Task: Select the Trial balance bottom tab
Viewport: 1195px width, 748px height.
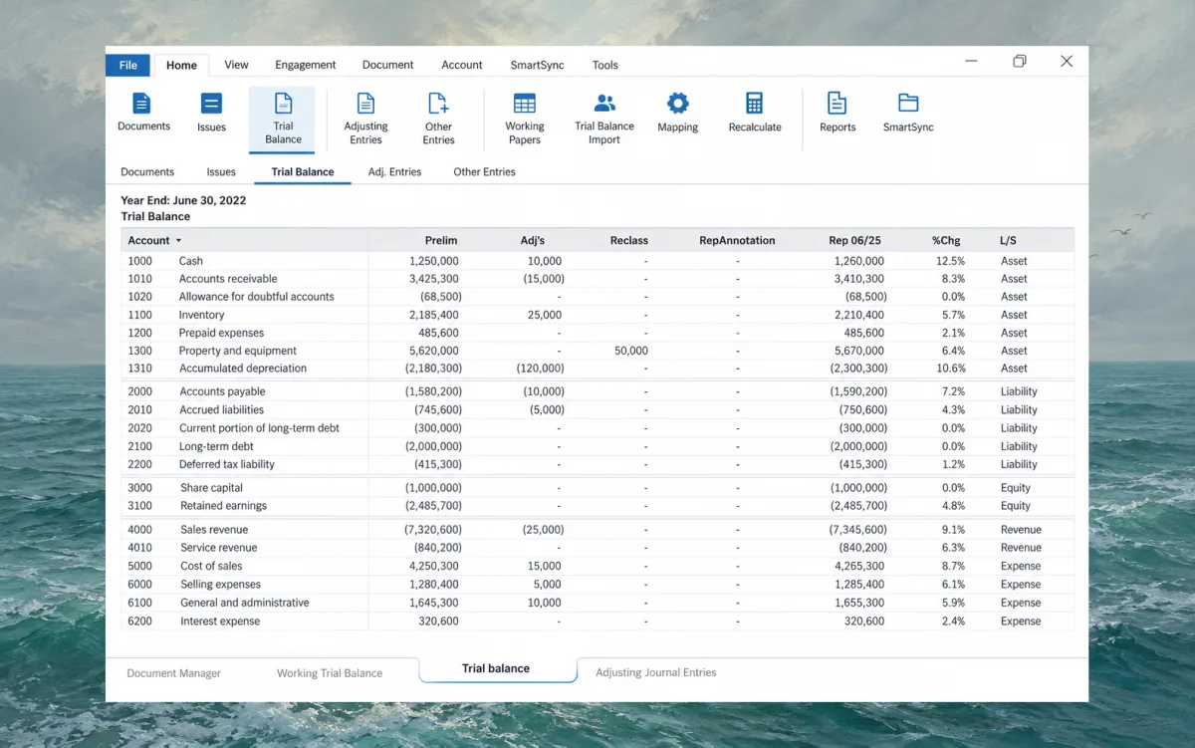Action: (498, 669)
